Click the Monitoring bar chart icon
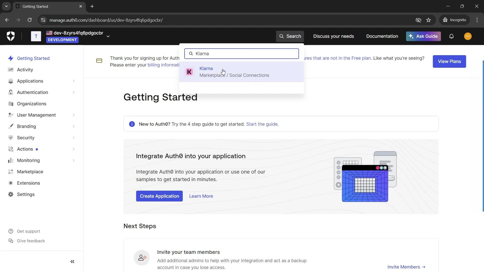The height and width of the screenshot is (272, 484). [x=11, y=160]
